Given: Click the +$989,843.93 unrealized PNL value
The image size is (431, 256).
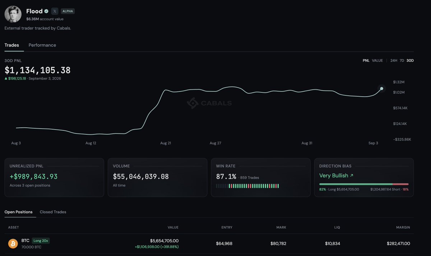Looking at the screenshot, I should (x=33, y=177).
